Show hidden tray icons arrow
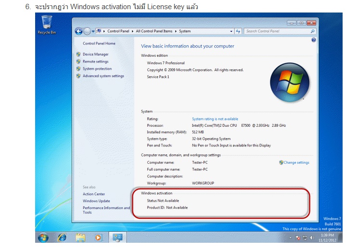Image resolution: width=358 pixels, height=250 pixels. [291, 238]
